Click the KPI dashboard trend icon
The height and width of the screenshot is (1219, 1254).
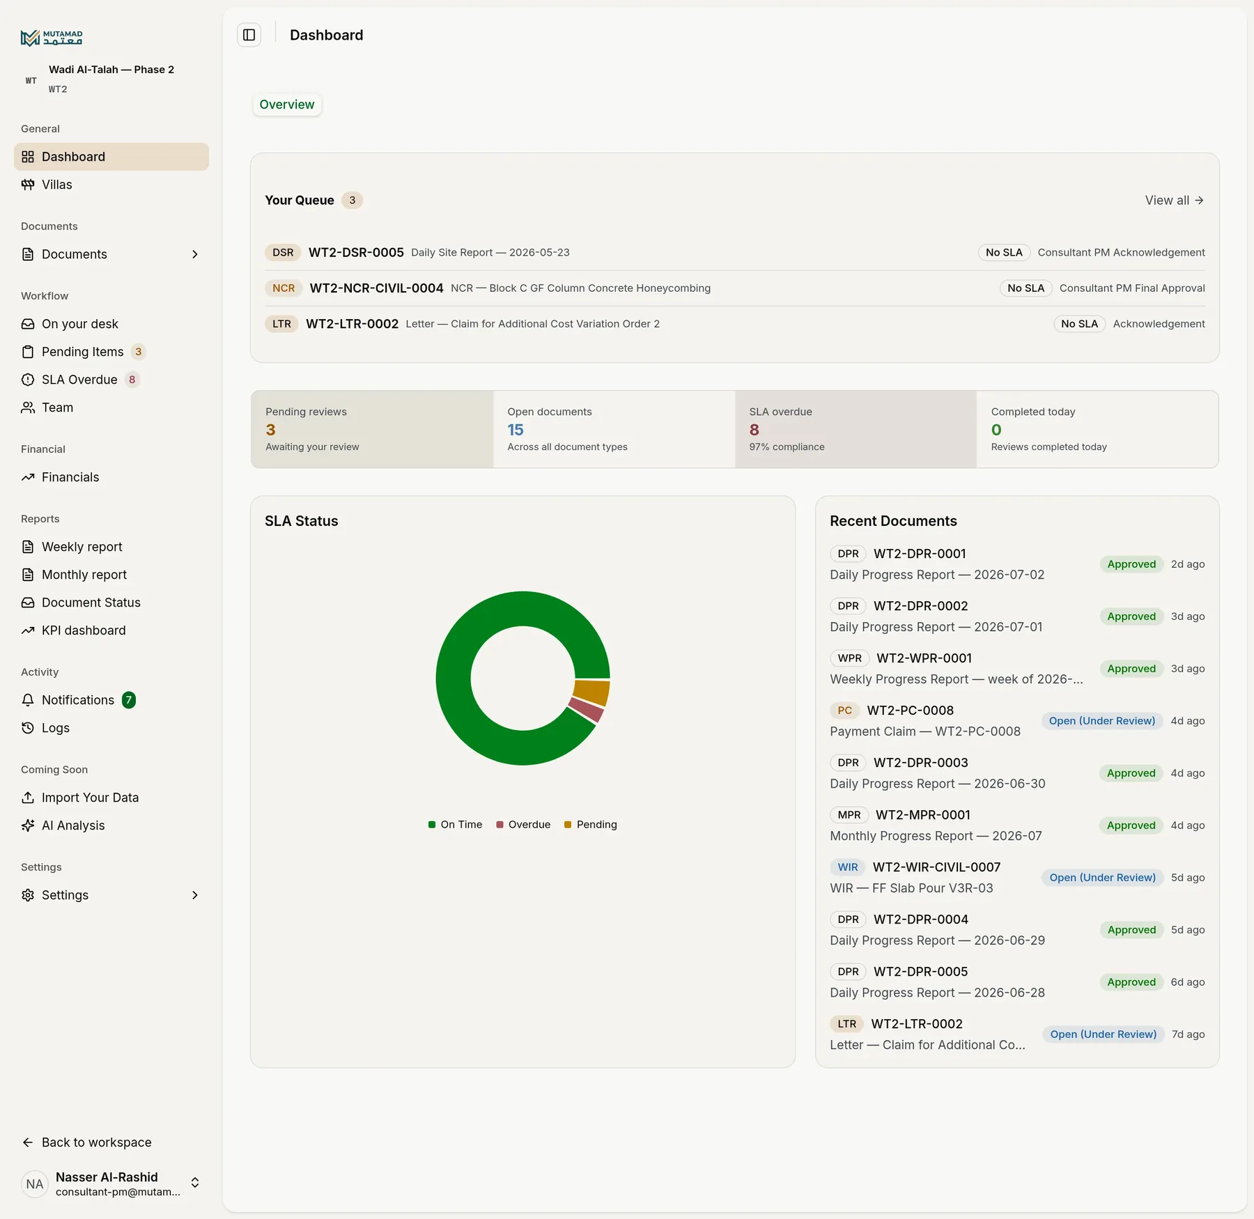click(x=28, y=630)
